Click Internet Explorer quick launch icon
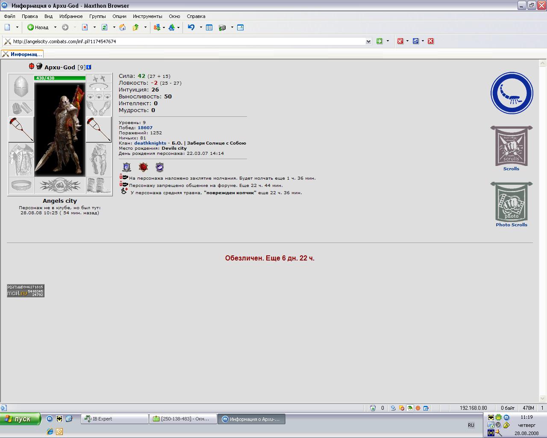This screenshot has height=438, width=547. click(x=50, y=432)
